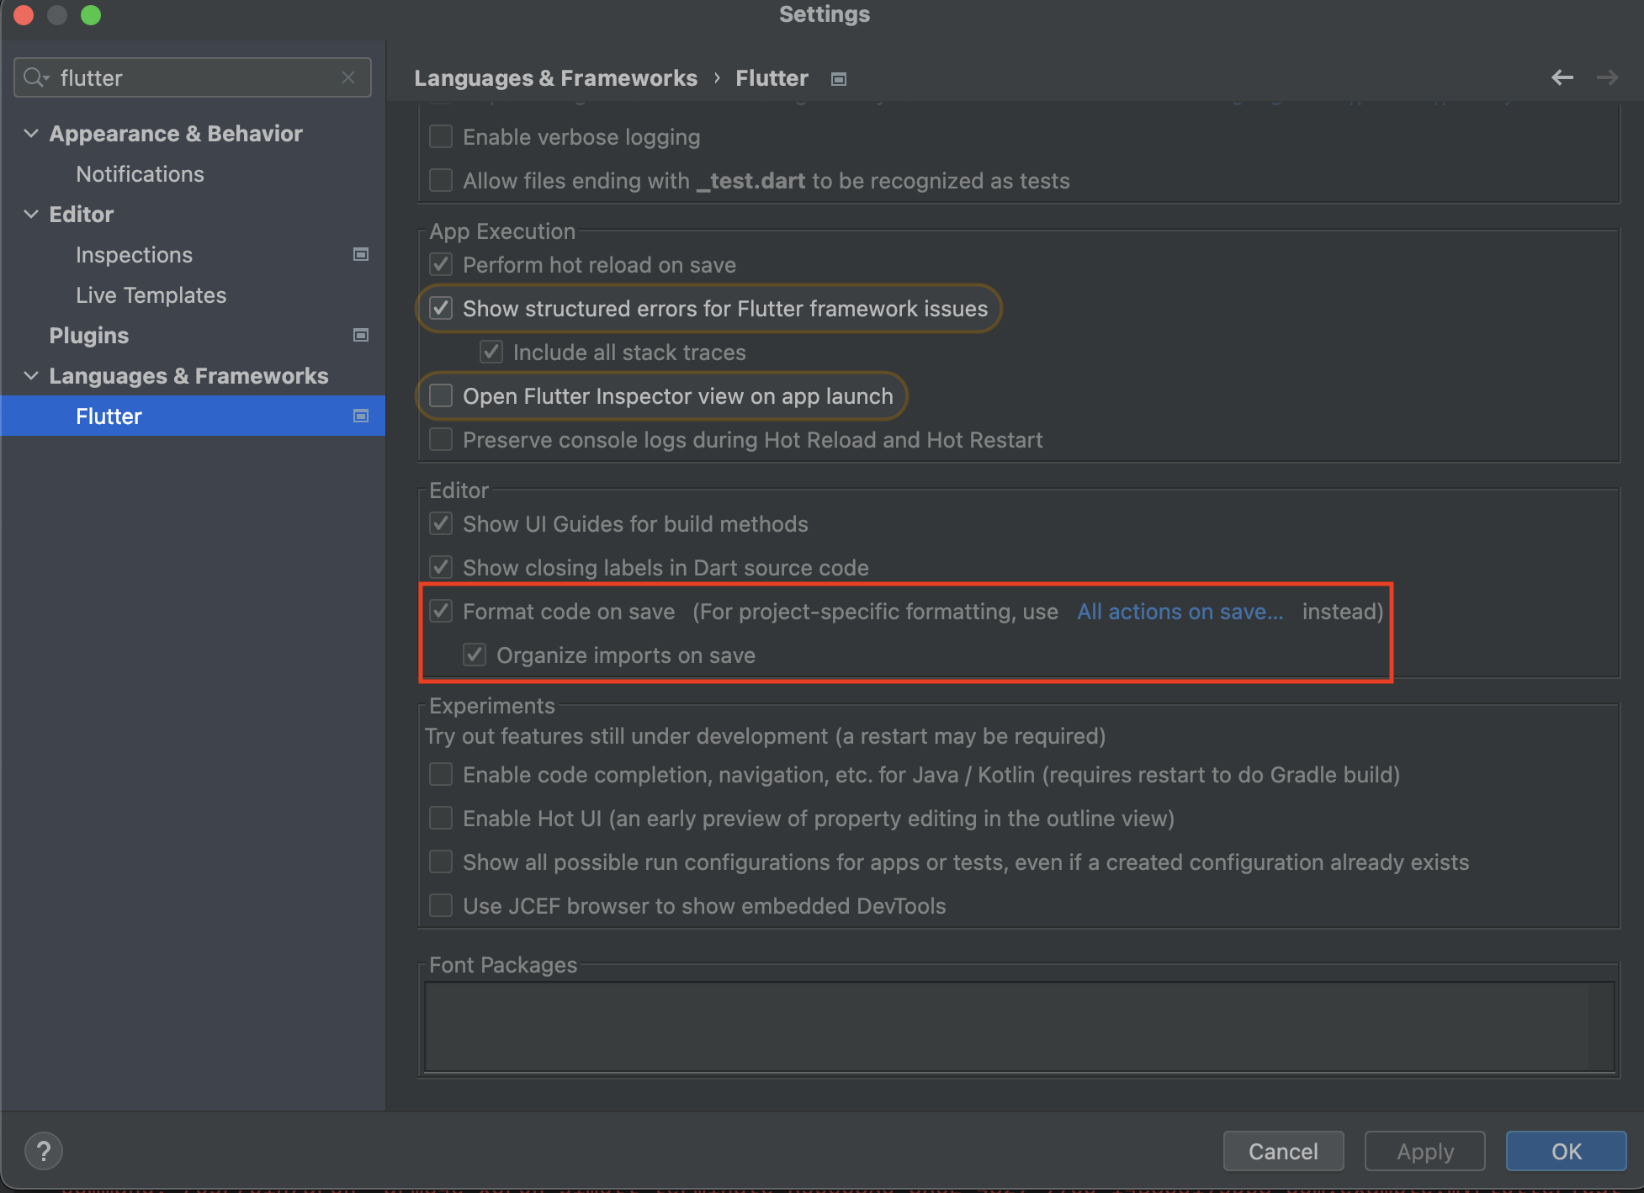This screenshot has width=1644, height=1193.
Task: Uncheck Organize imports on save
Action: tap(475, 655)
